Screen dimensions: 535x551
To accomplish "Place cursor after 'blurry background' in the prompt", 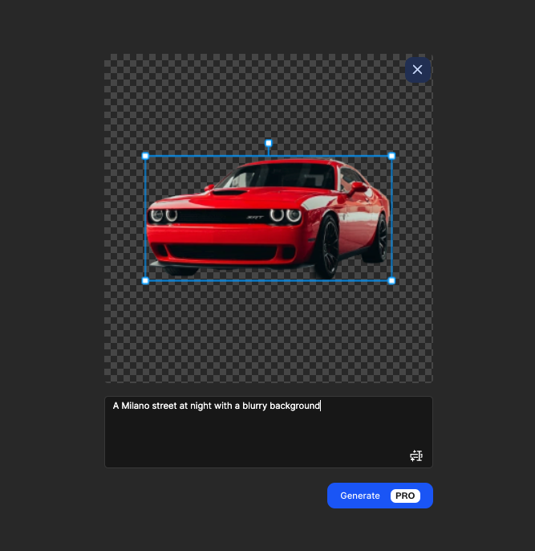I will (320, 406).
